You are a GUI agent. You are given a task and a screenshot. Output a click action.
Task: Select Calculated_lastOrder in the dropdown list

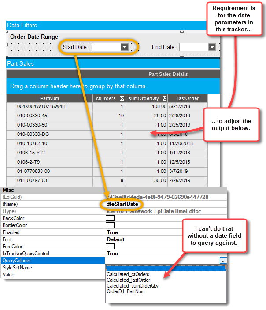(x=128, y=280)
